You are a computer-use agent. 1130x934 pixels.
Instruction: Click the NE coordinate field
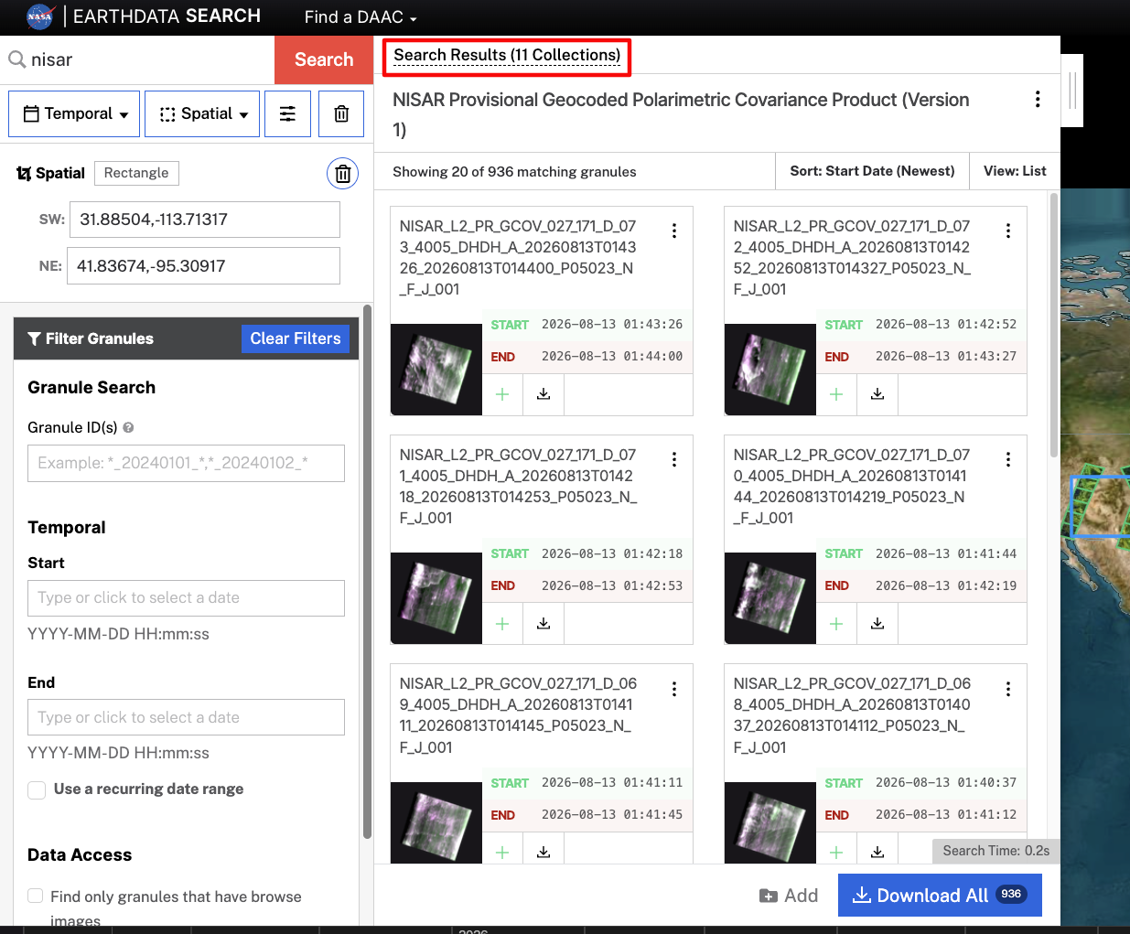[203, 266]
